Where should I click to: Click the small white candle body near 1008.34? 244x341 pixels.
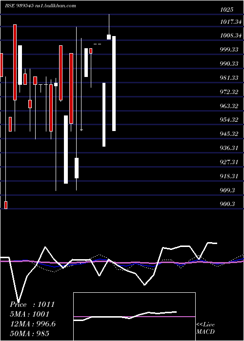pos(109,37)
